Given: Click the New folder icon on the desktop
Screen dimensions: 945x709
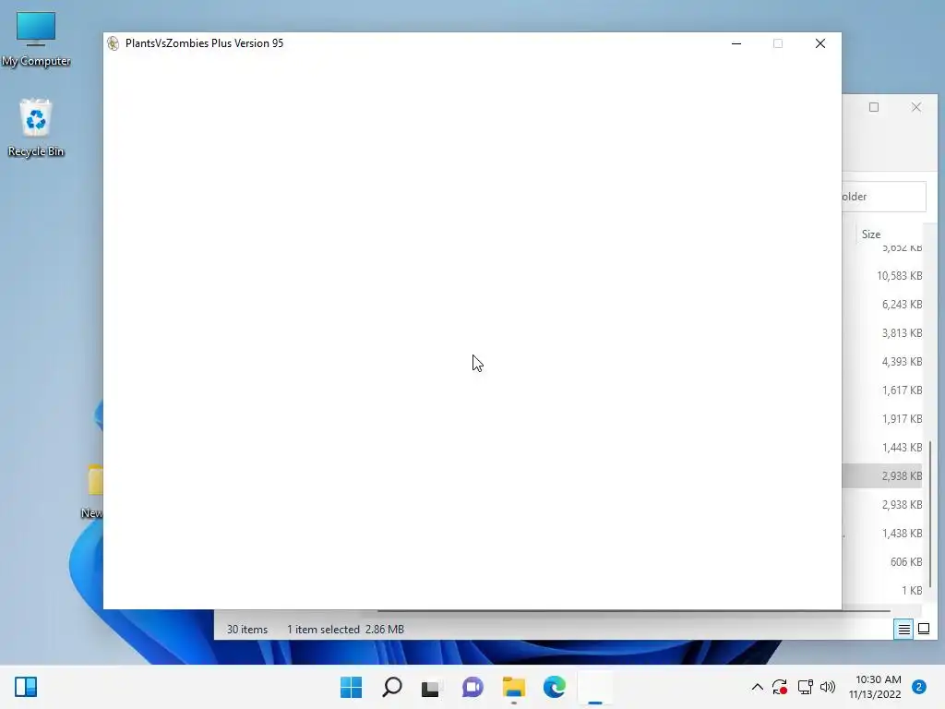Looking at the screenshot, I should [x=92, y=491].
